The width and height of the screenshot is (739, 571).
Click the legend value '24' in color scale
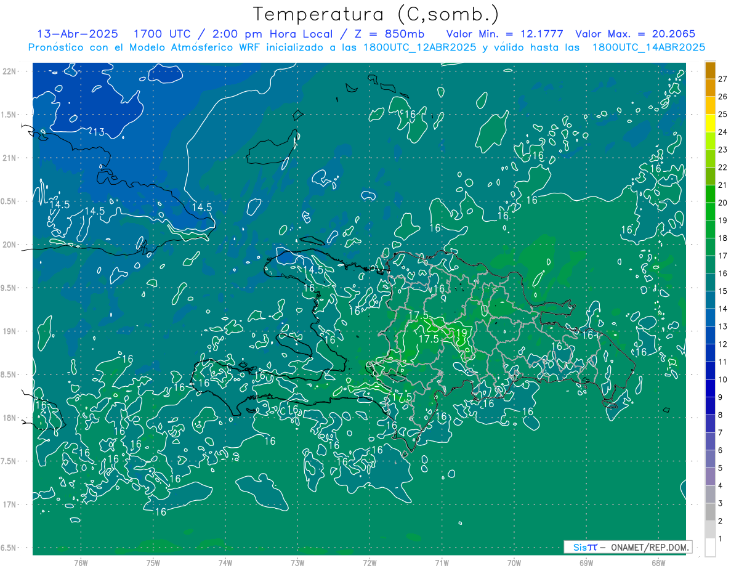coord(723,132)
